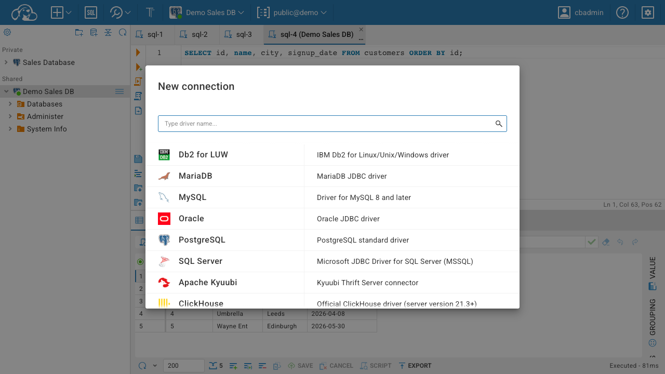The height and width of the screenshot is (374, 665).
Task: Open the cbadmin user menu
Action: point(580,12)
